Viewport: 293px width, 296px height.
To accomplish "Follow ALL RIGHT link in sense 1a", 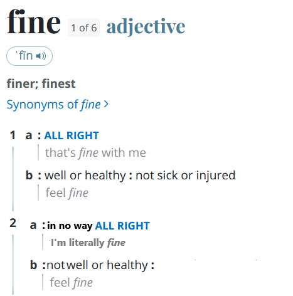I will (x=72, y=135).
